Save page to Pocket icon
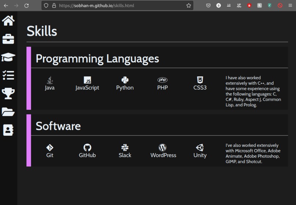Image resolution: width=296 pixels, height=205 pixels. pos(208,6)
